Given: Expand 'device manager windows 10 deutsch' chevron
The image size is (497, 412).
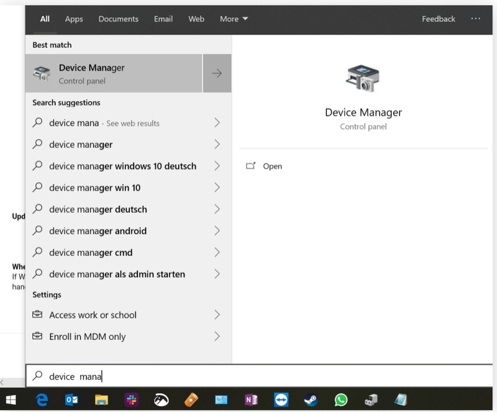Looking at the screenshot, I should (217, 166).
